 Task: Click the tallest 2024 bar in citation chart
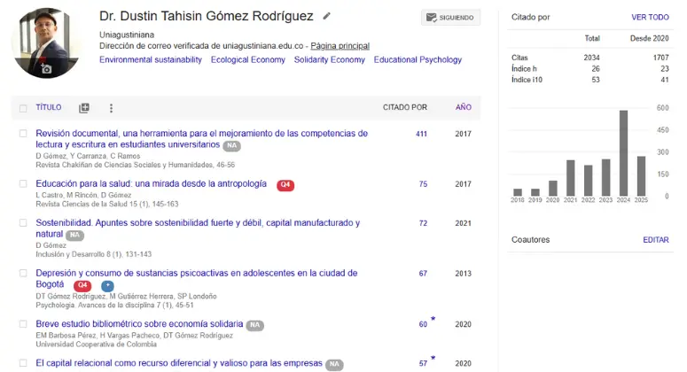pos(624,152)
